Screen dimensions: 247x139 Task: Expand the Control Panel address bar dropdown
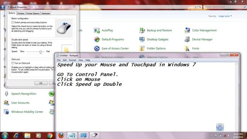196,7
